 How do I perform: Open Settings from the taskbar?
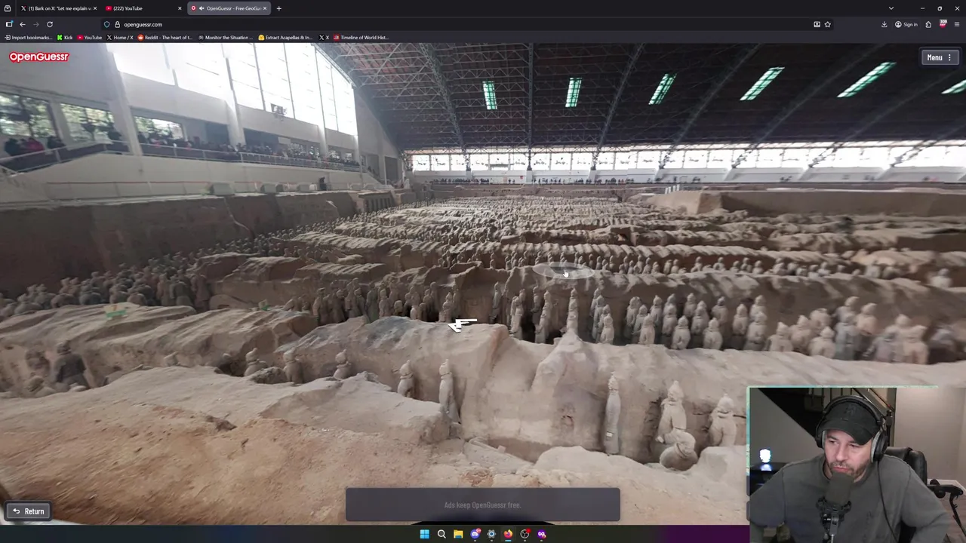click(x=491, y=534)
